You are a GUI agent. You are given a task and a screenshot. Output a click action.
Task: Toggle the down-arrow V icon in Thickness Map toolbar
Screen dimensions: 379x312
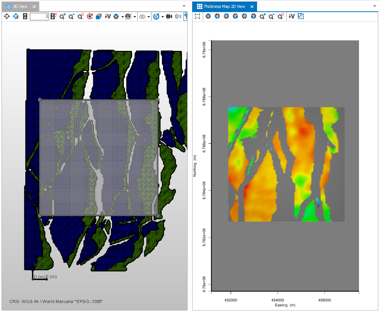(x=291, y=16)
